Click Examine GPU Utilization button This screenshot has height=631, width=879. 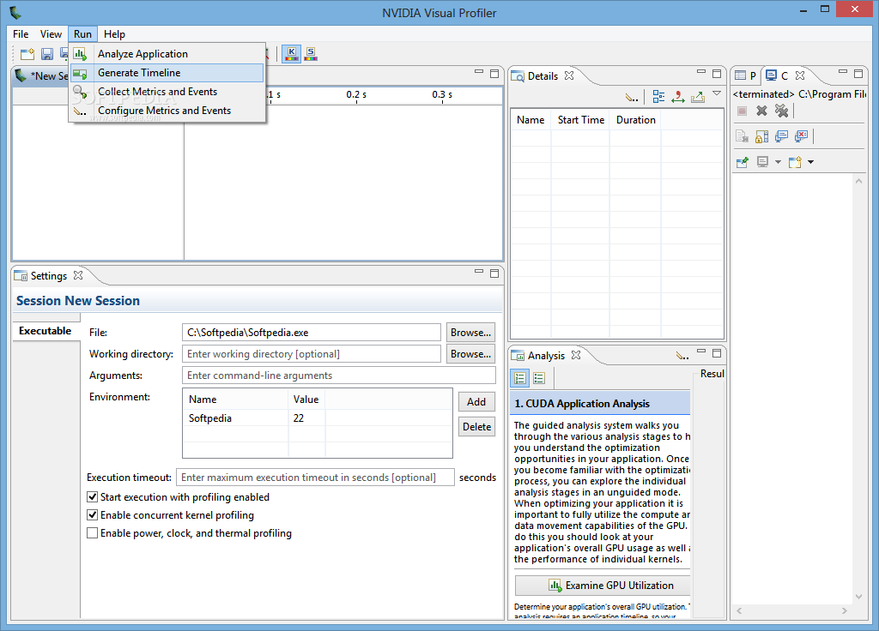point(603,586)
